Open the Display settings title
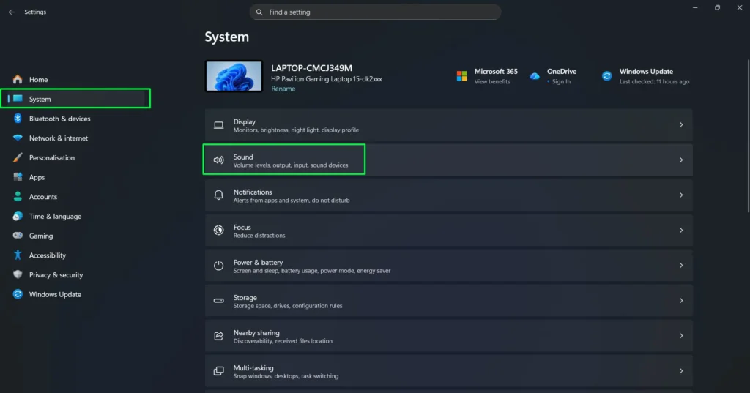Image resolution: width=750 pixels, height=393 pixels. 245,122
